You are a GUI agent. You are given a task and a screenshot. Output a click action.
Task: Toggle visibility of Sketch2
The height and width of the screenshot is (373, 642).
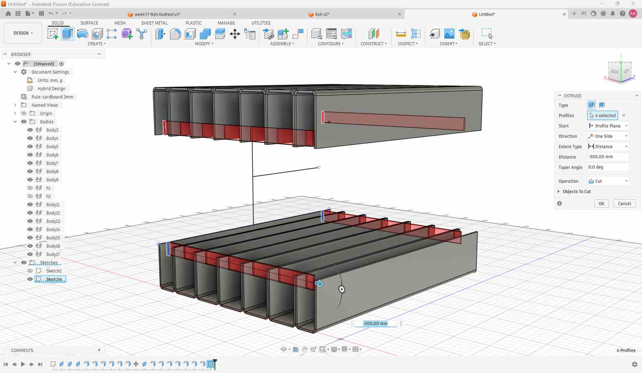coord(30,271)
